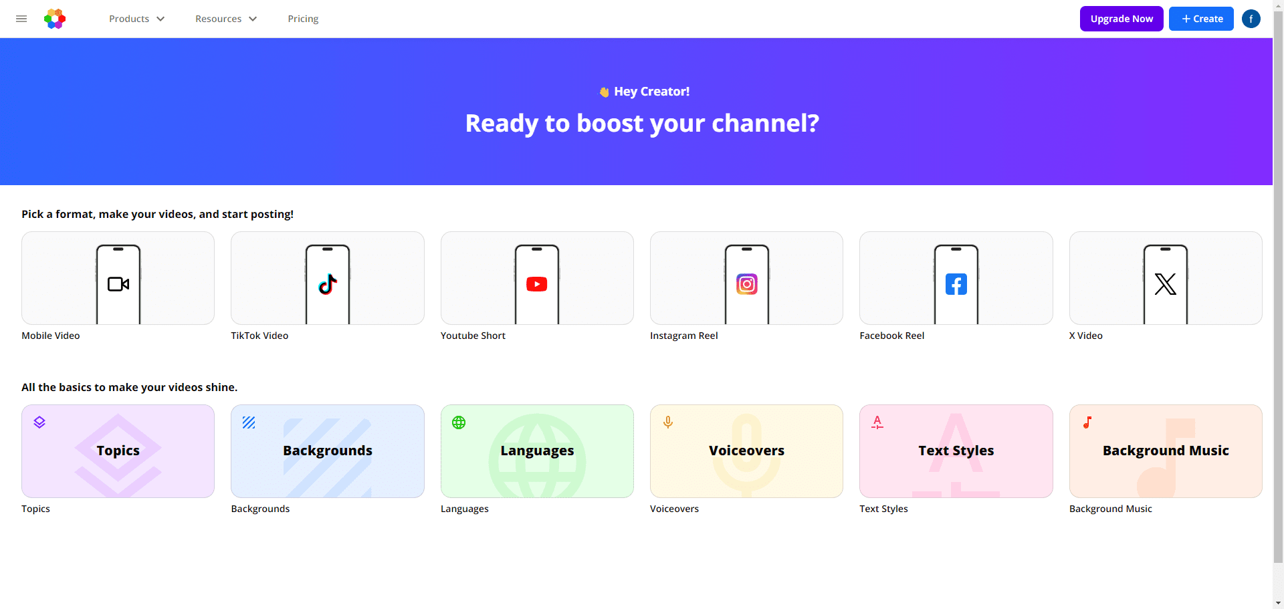
Task: Select the Topics card title
Action: [x=118, y=451]
